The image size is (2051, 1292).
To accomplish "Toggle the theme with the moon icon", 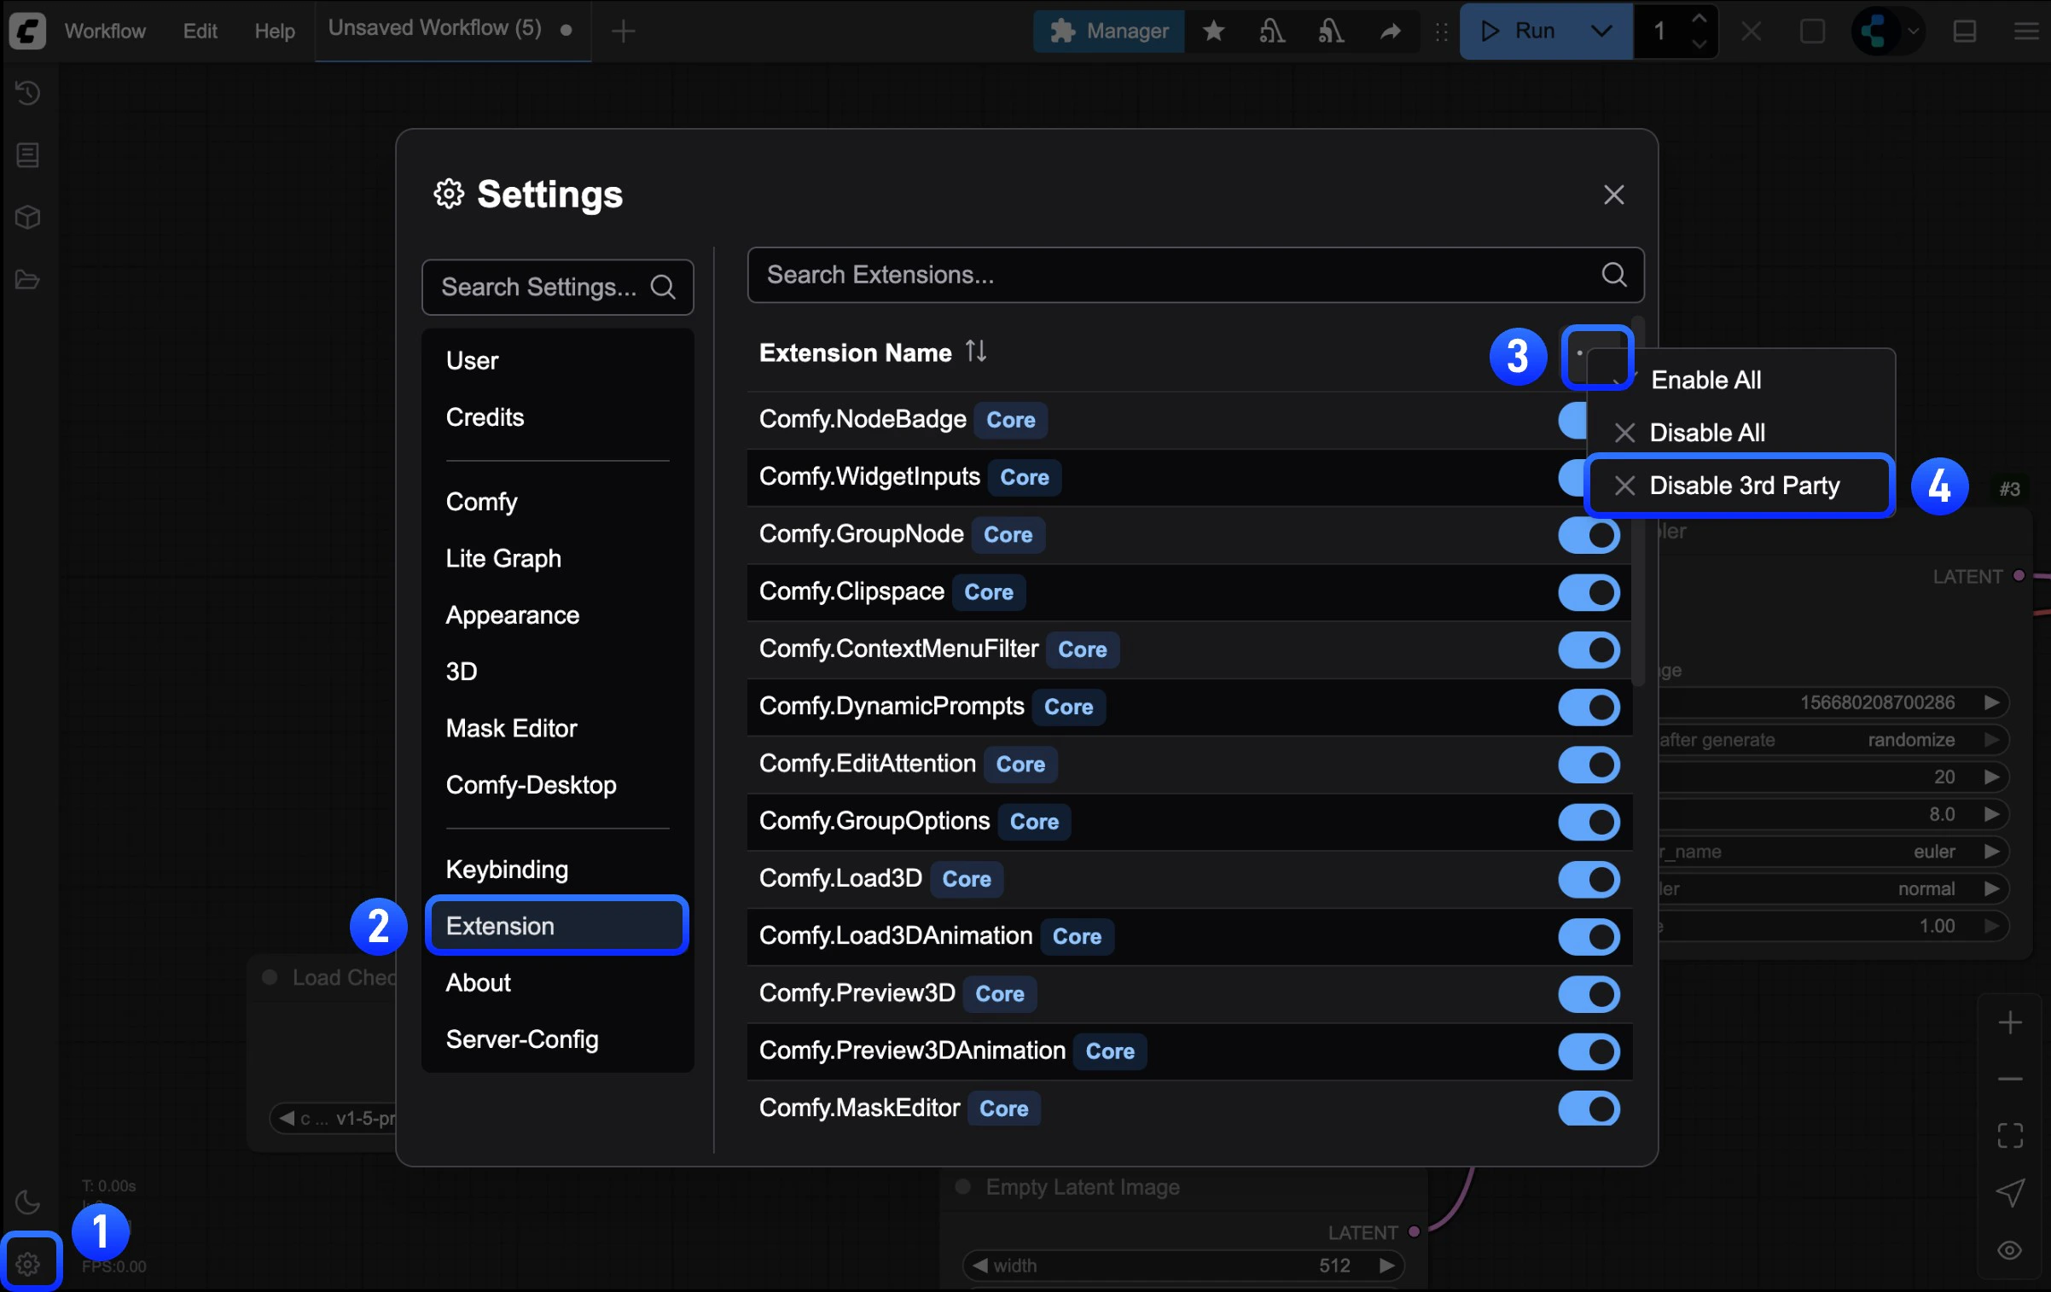I will coord(28,1202).
